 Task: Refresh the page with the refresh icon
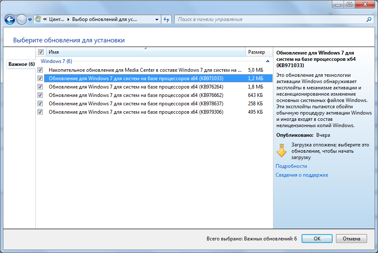click(x=166, y=19)
